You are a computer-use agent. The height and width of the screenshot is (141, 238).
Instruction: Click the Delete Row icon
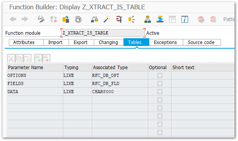[x=46, y=58]
